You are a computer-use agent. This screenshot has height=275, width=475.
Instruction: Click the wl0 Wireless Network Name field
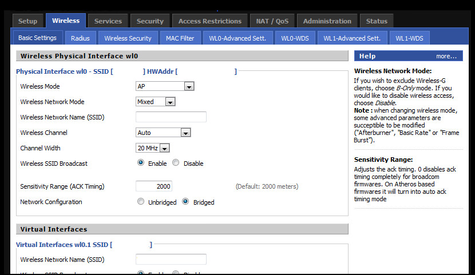coord(171,117)
